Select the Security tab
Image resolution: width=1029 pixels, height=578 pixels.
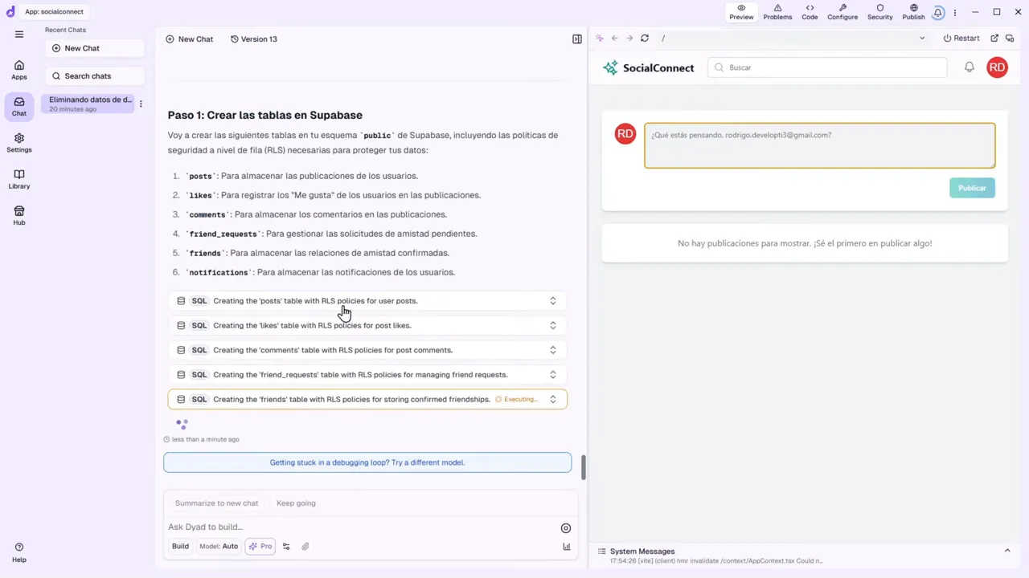879,11
